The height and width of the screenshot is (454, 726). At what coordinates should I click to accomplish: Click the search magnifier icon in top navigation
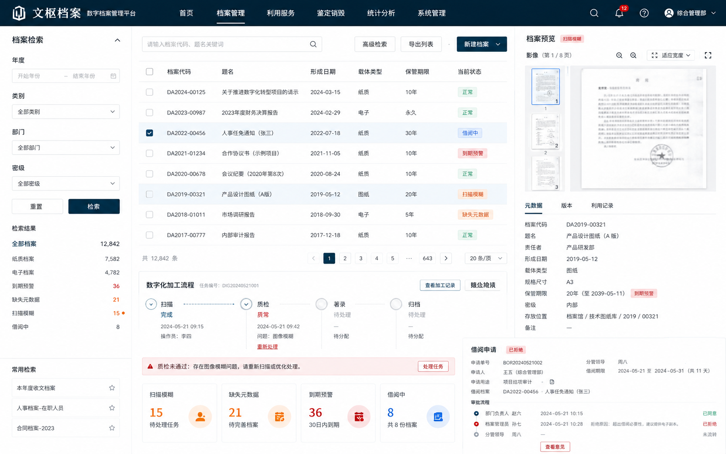[594, 13]
